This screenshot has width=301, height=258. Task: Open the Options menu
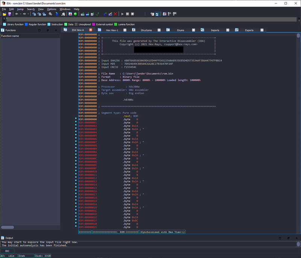coord(52,9)
